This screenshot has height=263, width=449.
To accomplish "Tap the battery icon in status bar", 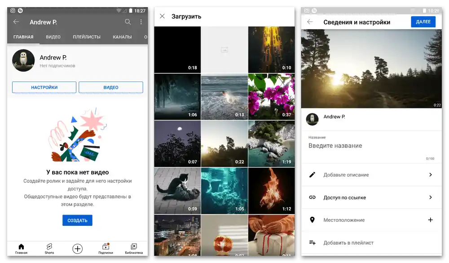I will 130,11.
